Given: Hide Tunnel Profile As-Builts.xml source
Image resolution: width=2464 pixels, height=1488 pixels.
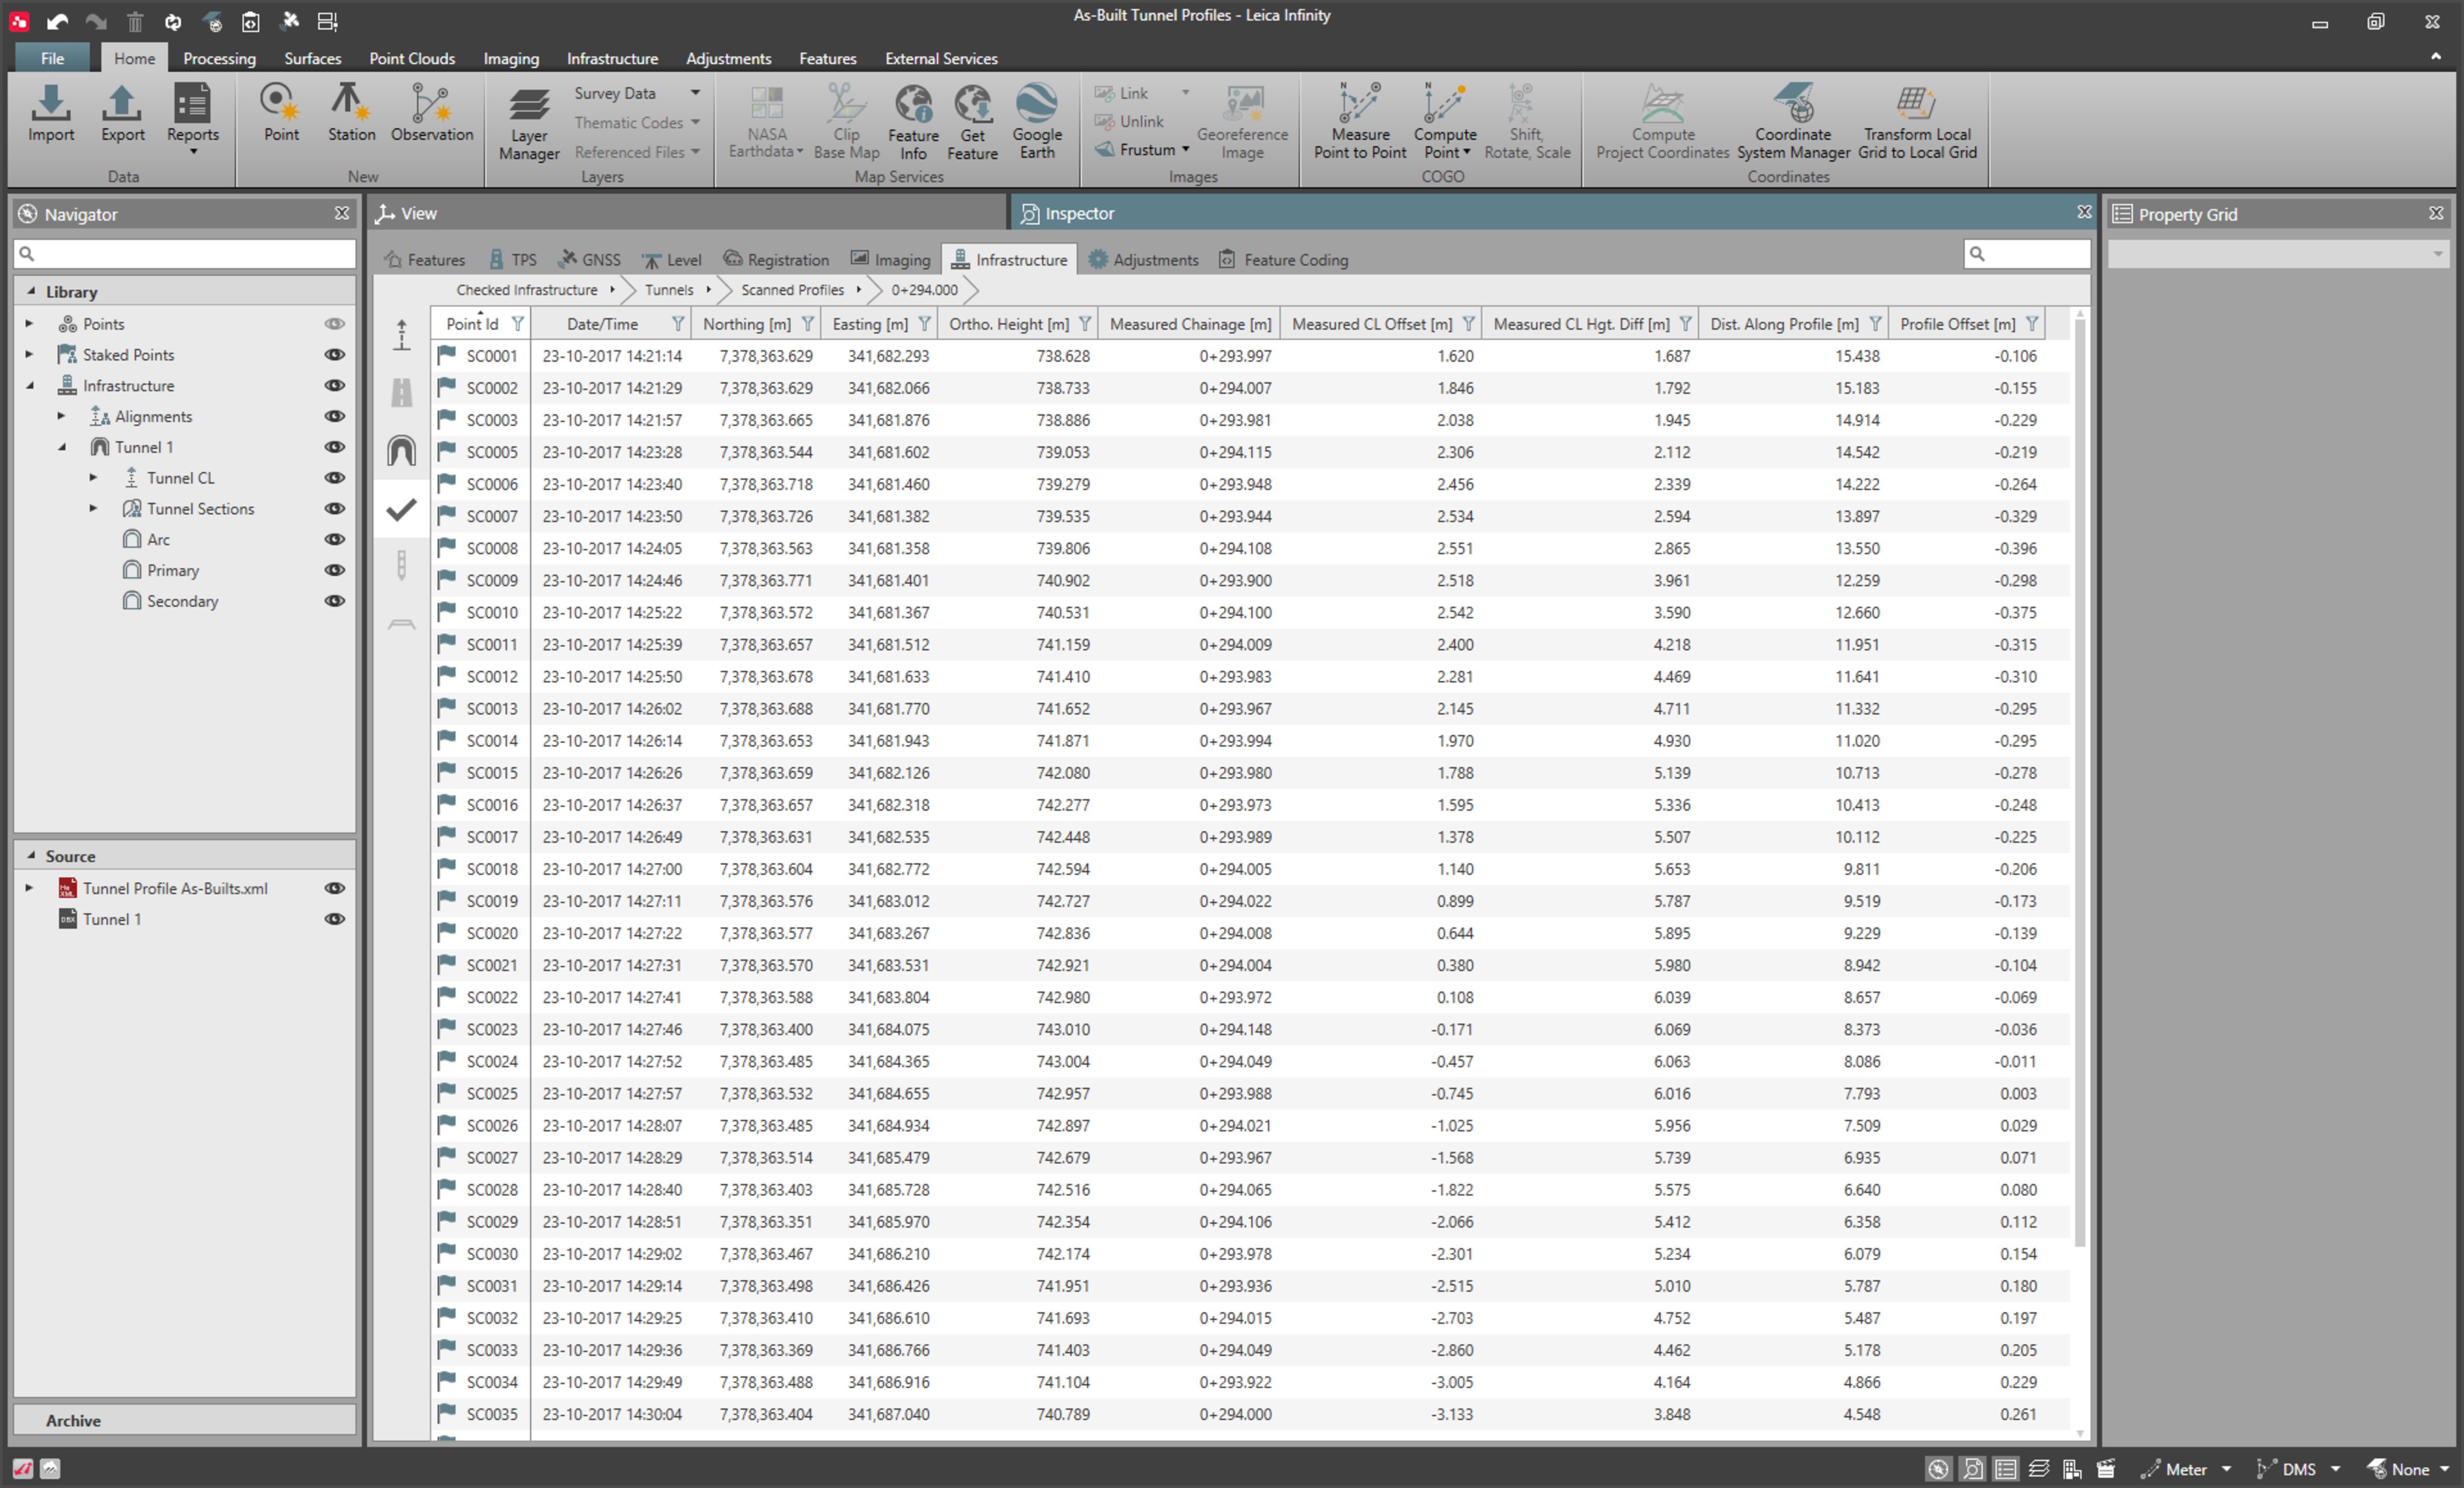Looking at the screenshot, I should click(x=334, y=888).
